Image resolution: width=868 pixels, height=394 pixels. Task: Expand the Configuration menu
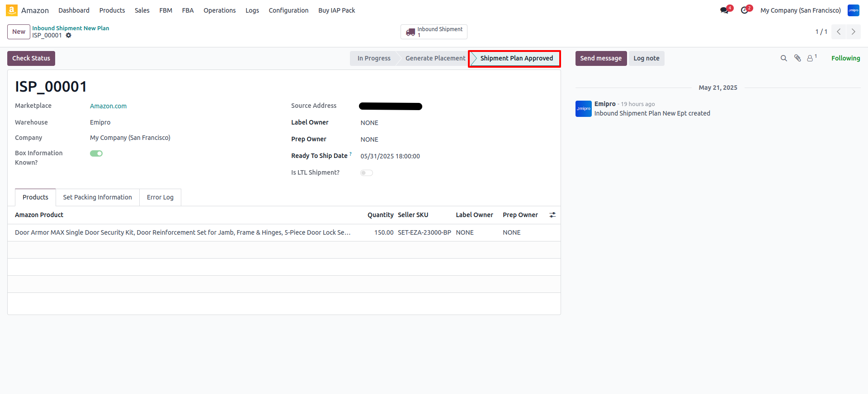[x=288, y=10]
